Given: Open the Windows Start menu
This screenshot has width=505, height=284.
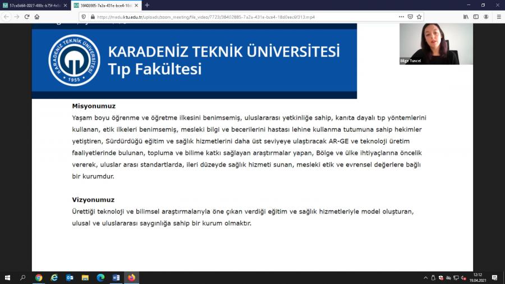Looking at the screenshot, I should (8, 277).
